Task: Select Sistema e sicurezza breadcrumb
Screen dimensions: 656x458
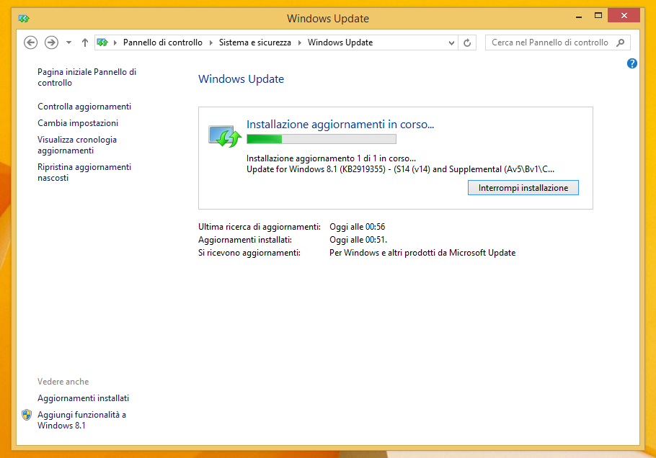Action: [254, 42]
